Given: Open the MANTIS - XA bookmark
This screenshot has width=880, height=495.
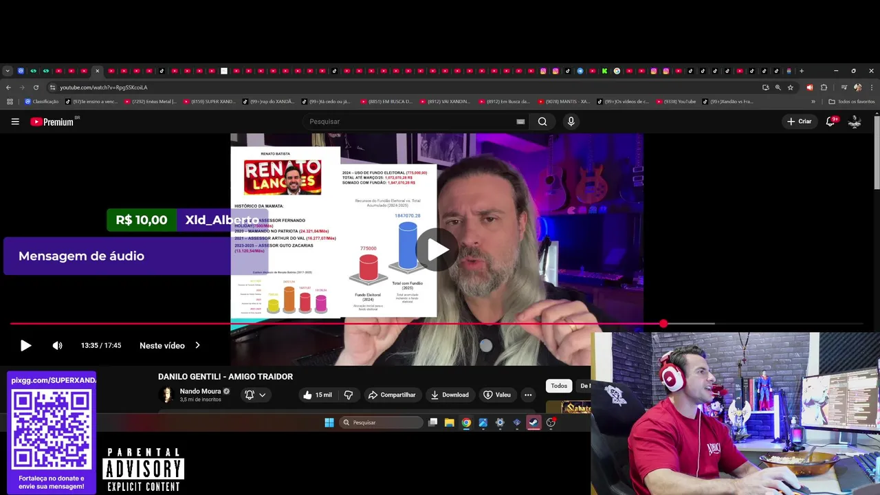Looking at the screenshot, I should click(x=564, y=102).
